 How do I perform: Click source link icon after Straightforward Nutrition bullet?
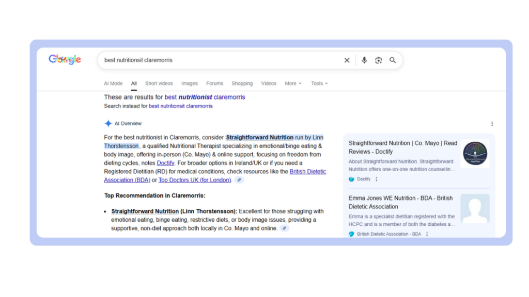[x=284, y=228]
